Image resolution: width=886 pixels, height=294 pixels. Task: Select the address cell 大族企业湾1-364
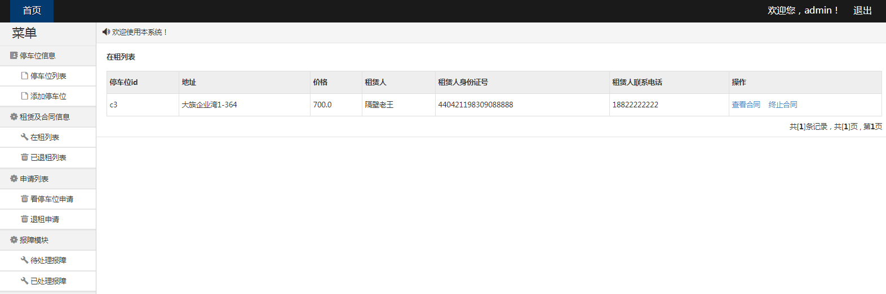pos(244,105)
